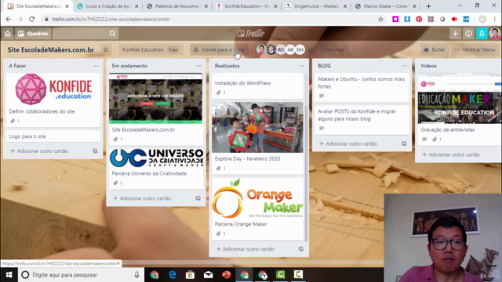Click Windows search box Digite aqui para pesquisar

tap(81, 275)
